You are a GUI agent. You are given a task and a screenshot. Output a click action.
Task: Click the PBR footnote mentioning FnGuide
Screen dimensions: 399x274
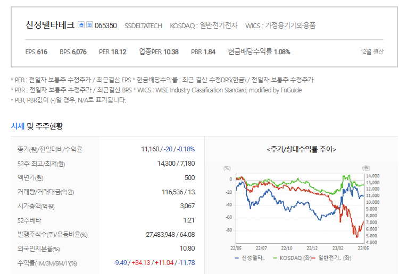pos(156,90)
